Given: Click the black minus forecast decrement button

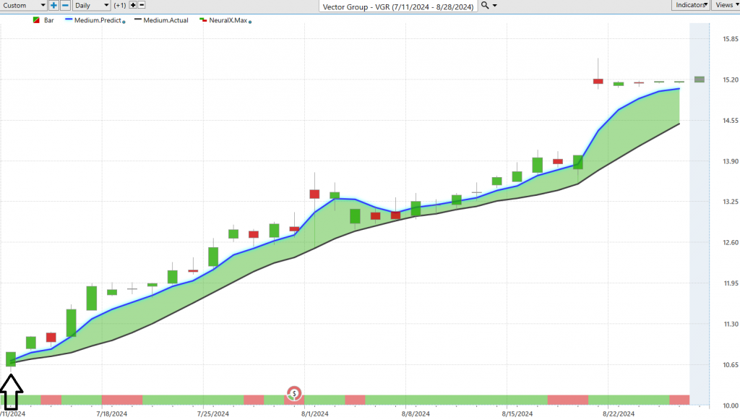Looking at the screenshot, I should point(142,5).
